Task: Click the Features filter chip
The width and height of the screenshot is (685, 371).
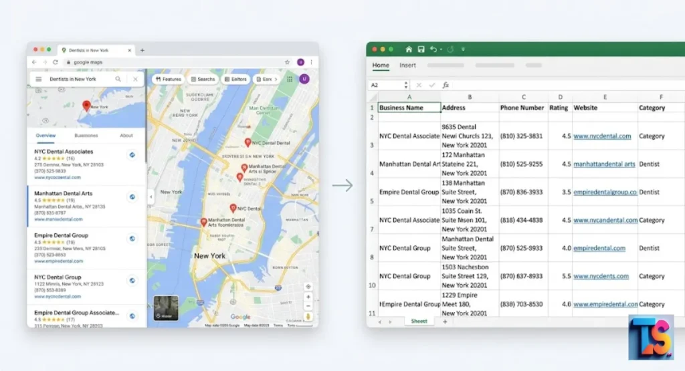Action: pyautogui.click(x=169, y=80)
